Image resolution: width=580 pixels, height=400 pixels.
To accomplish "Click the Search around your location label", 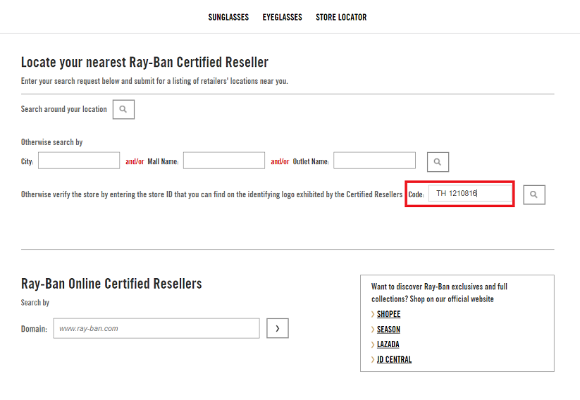I will pyautogui.click(x=63, y=109).
